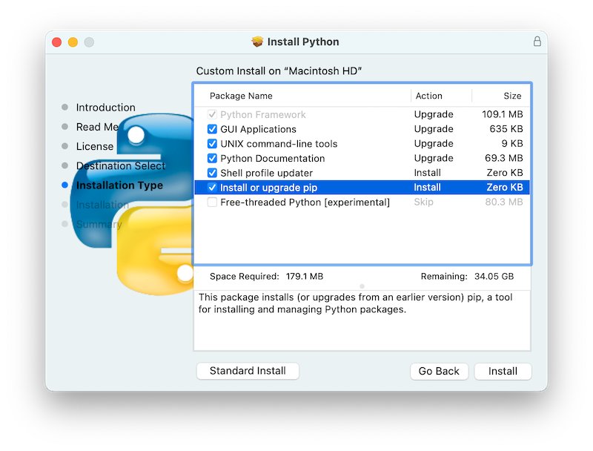The height and width of the screenshot is (451, 593).
Task: Click the pip package description text
Action: tap(356, 303)
